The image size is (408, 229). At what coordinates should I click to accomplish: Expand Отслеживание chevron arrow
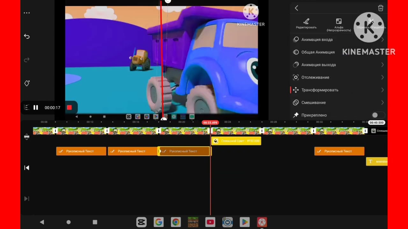coord(382,77)
